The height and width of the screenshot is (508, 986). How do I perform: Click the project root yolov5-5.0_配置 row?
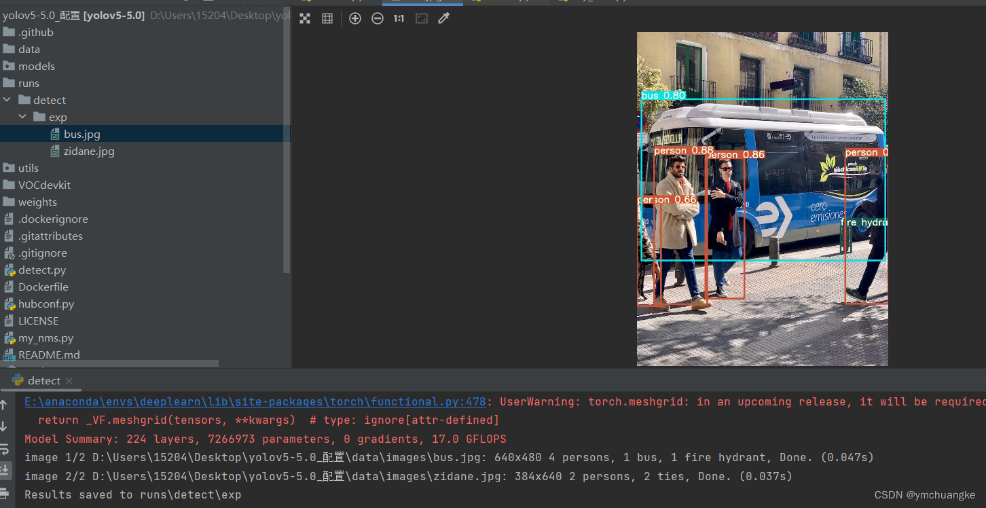pos(145,15)
